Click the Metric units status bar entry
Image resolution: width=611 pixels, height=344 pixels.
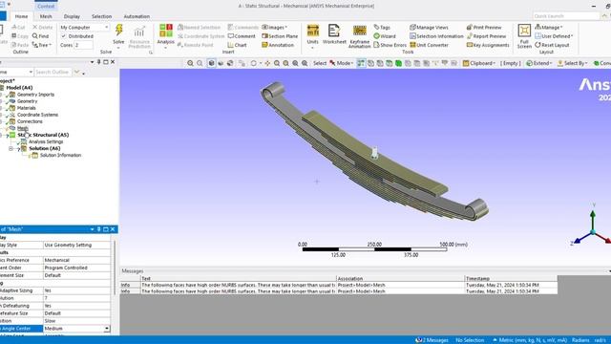click(x=530, y=340)
